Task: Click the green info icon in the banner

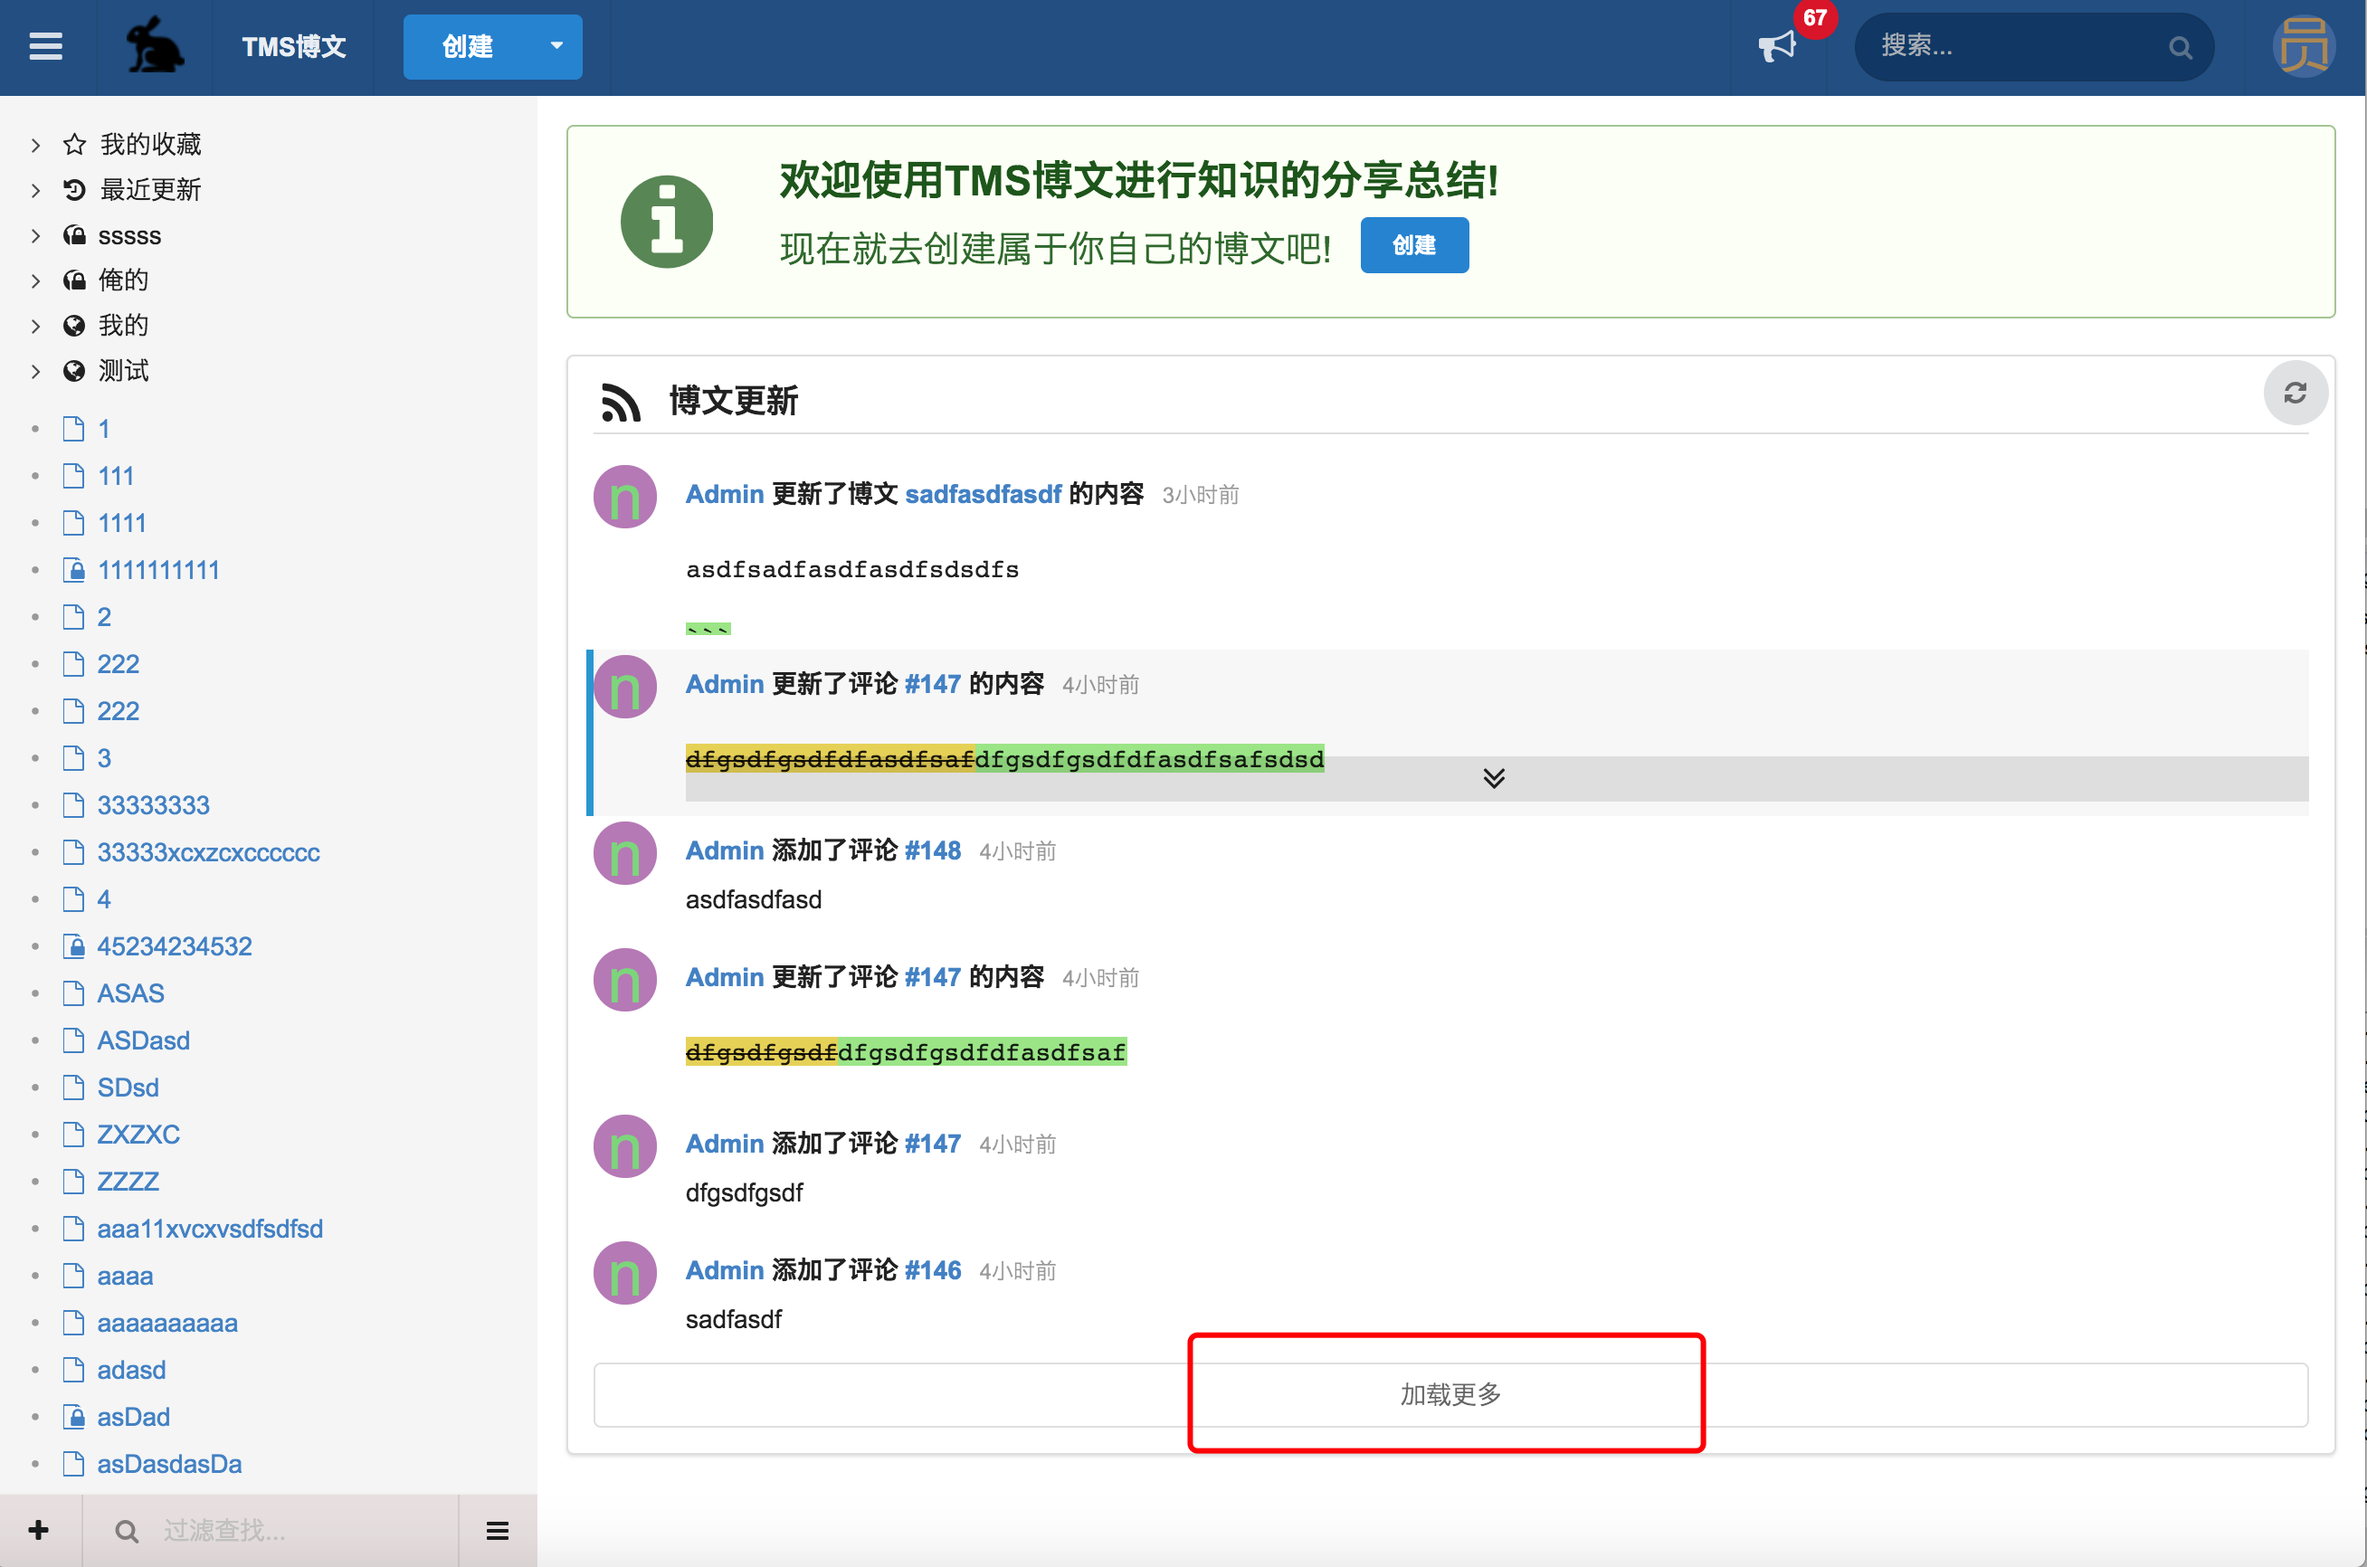Action: [667, 222]
